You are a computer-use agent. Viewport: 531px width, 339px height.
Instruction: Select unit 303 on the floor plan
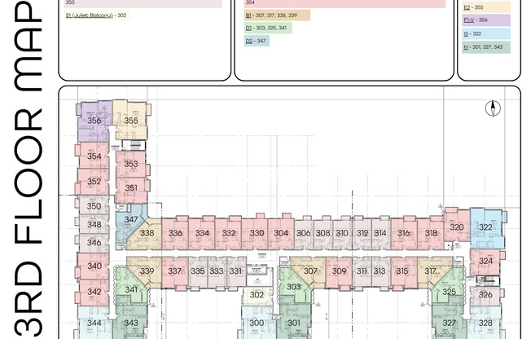(294, 287)
